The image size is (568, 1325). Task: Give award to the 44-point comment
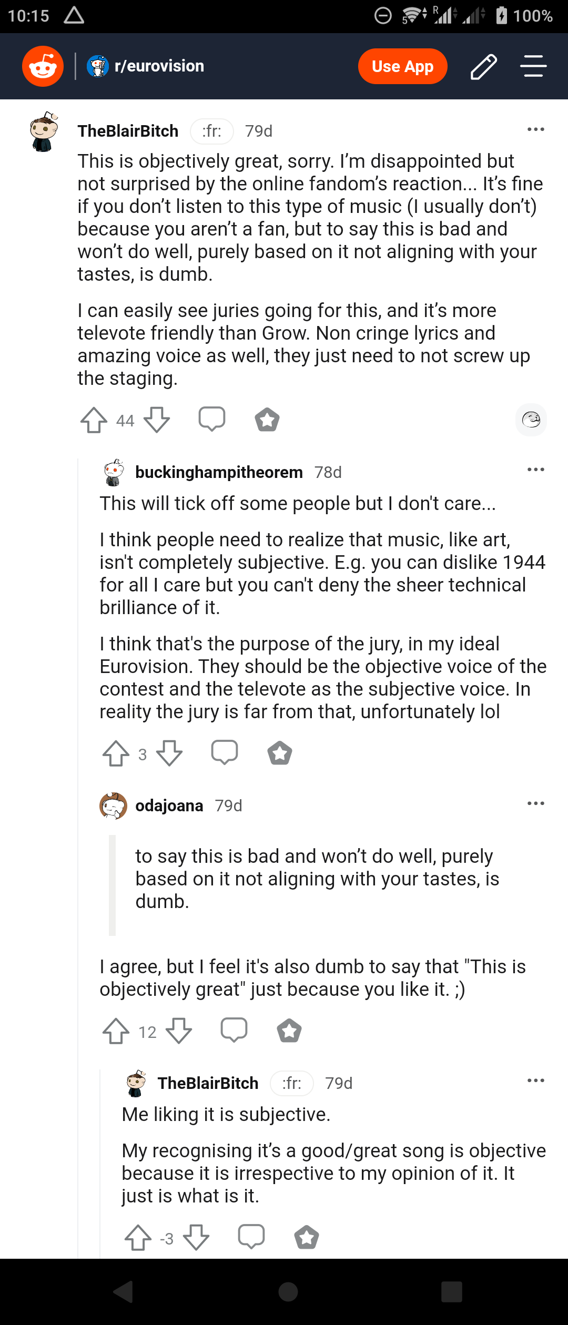click(x=267, y=420)
